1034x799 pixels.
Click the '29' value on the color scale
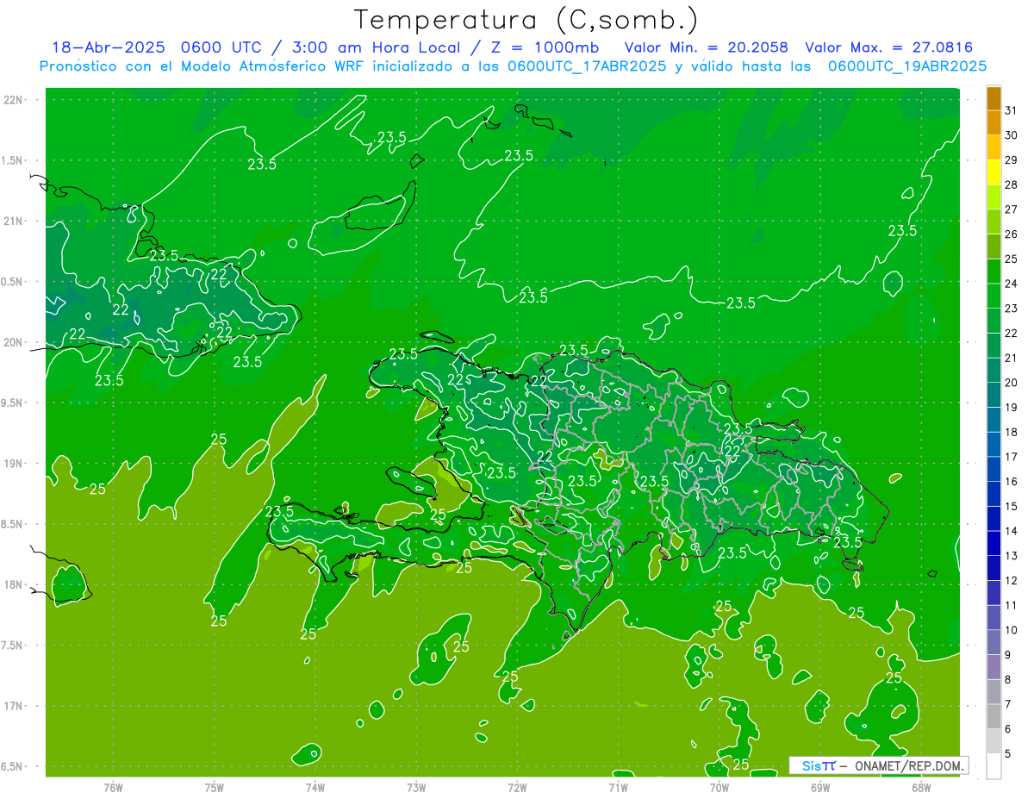(1012, 159)
